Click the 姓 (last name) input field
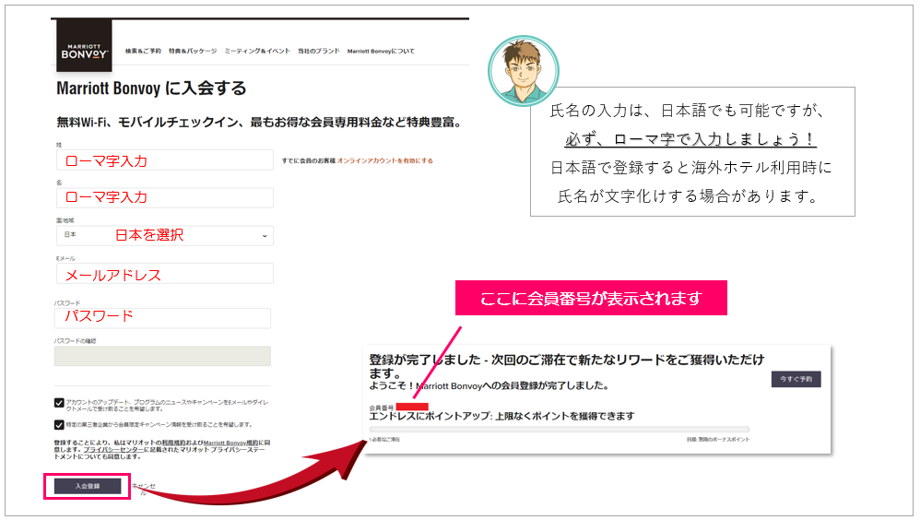 click(165, 160)
